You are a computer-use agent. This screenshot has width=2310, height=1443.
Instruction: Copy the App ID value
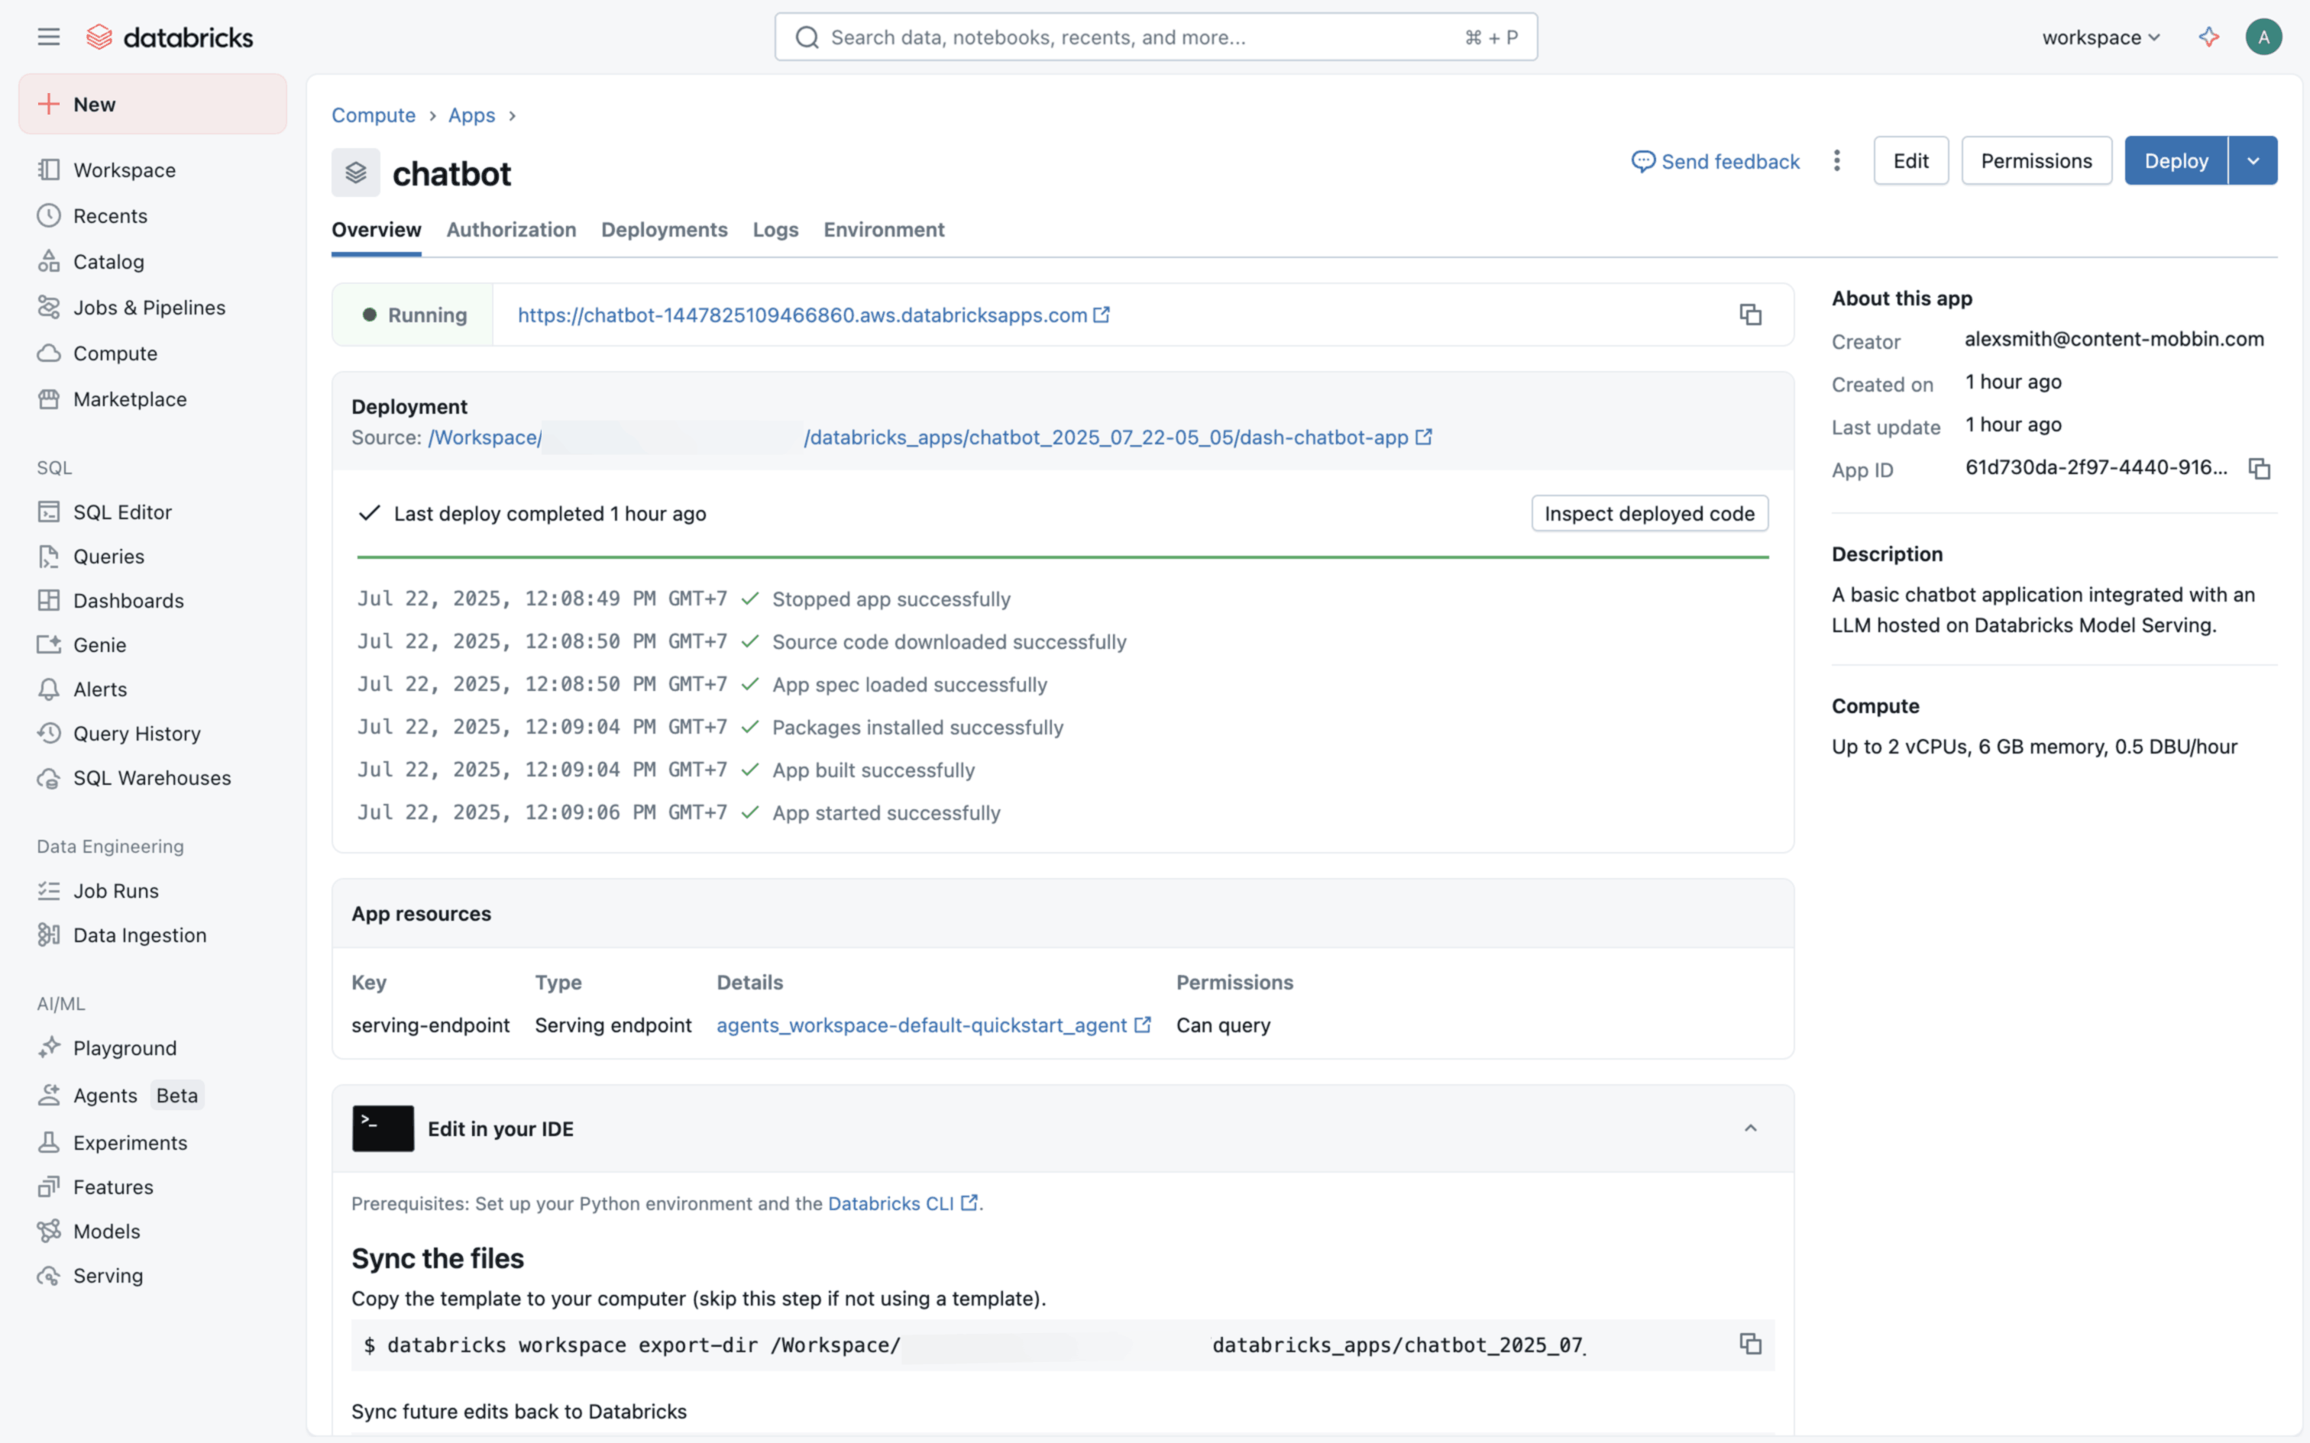[x=2259, y=469]
